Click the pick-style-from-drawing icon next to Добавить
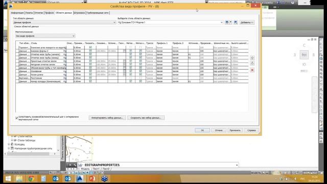This screenshot has width=327, height=184. (x=236, y=22)
